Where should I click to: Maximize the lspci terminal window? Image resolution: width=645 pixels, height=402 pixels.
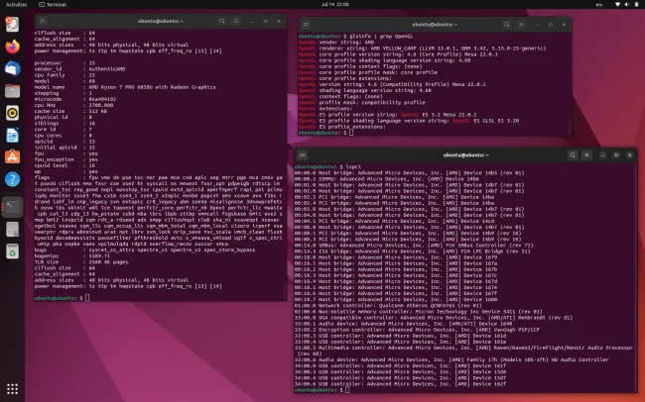[616, 155]
